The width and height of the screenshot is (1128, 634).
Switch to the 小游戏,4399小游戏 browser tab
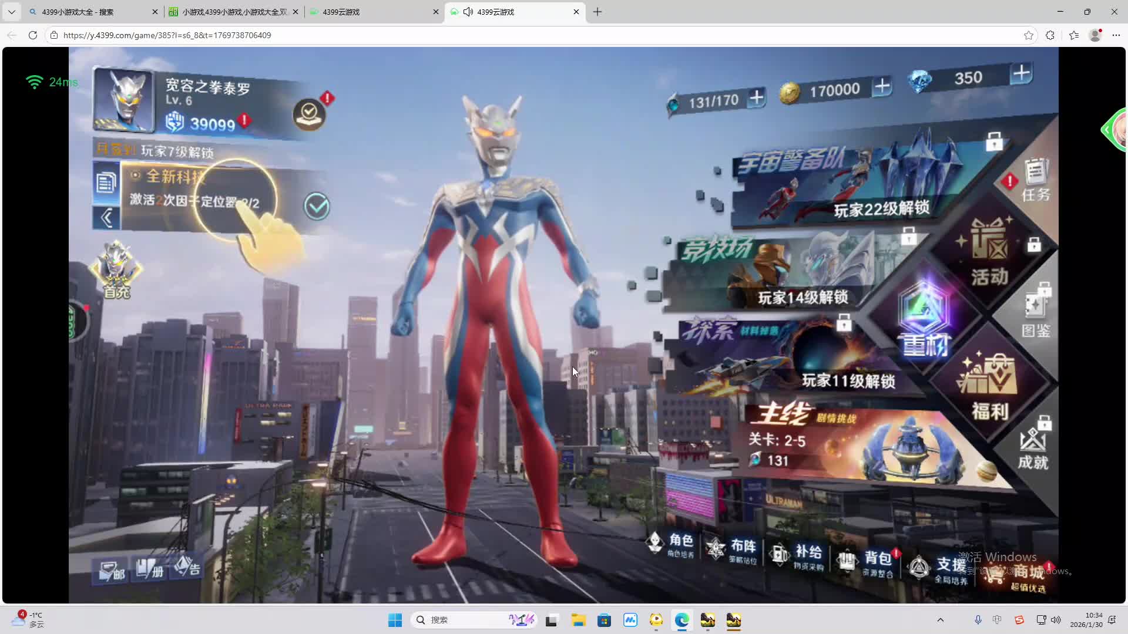tap(234, 12)
